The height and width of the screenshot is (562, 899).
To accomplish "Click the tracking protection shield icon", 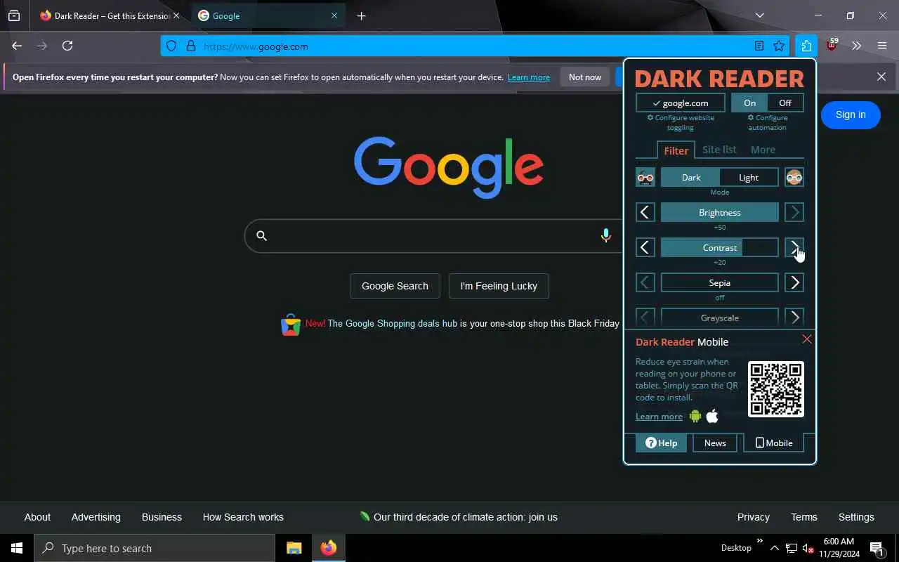I will (x=171, y=46).
